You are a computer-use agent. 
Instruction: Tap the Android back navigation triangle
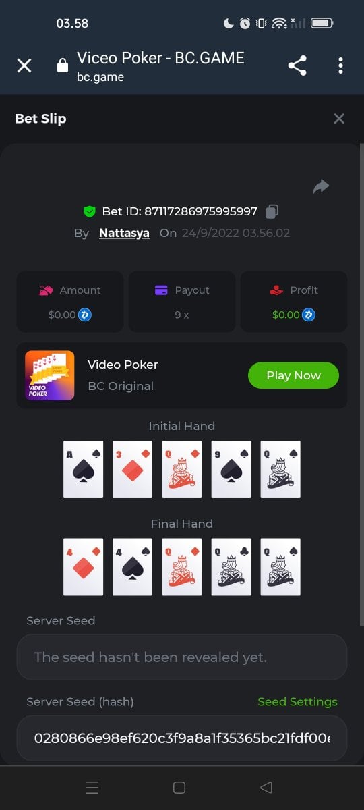[266, 787]
